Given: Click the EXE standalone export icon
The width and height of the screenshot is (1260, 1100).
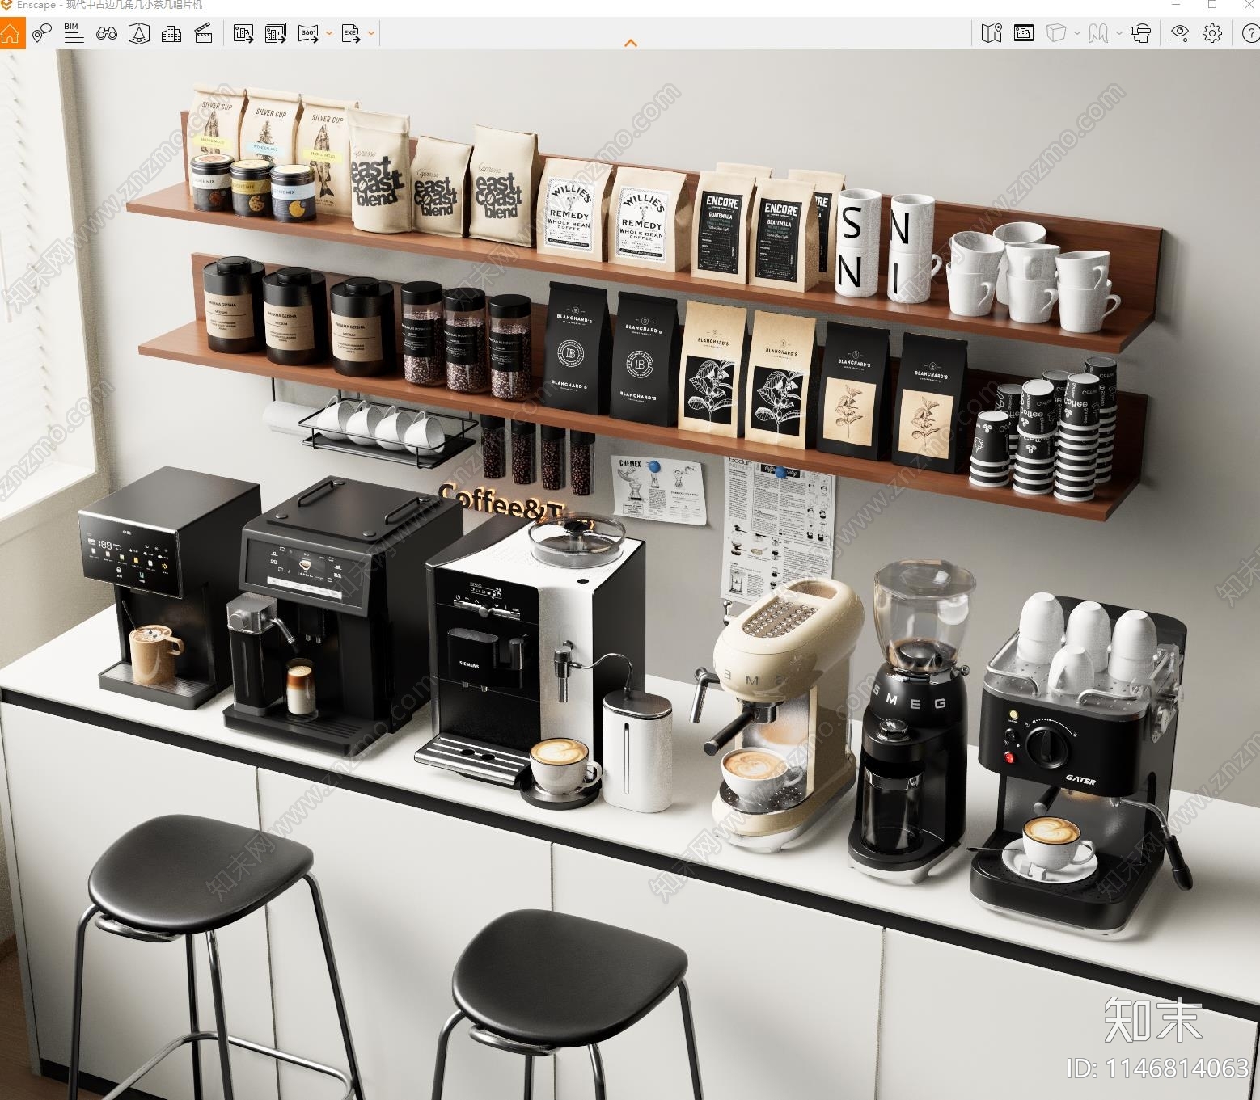Looking at the screenshot, I should click(351, 34).
